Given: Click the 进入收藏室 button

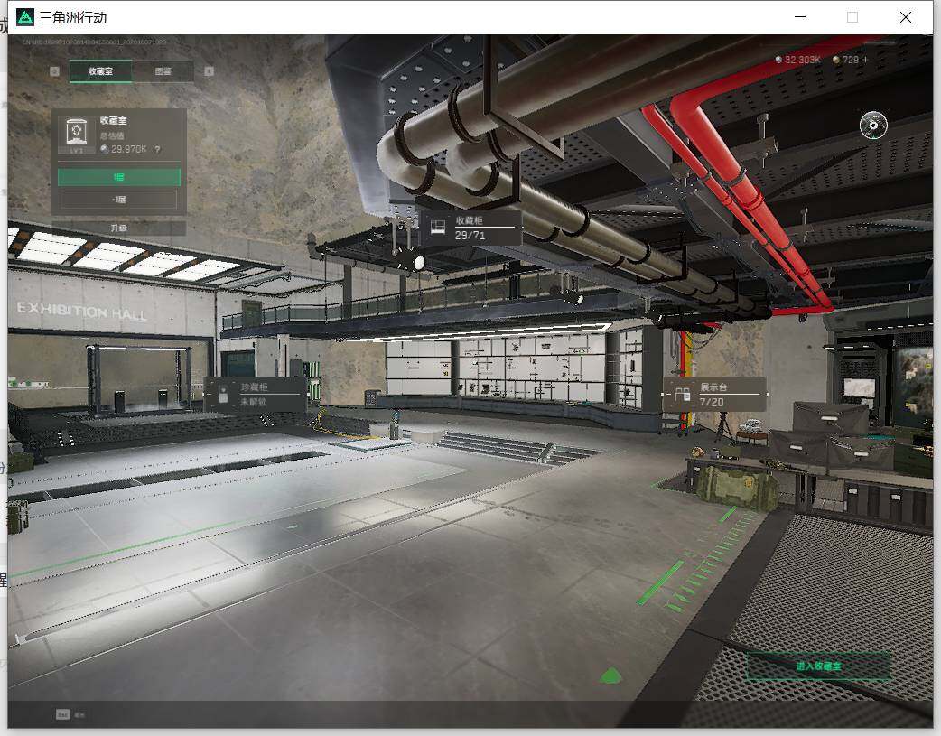Looking at the screenshot, I should (818, 666).
